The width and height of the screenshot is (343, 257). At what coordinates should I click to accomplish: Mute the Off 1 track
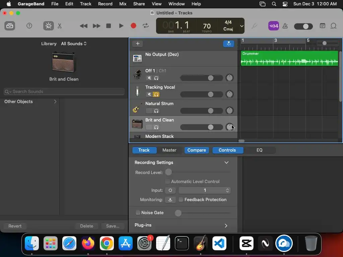pyautogui.click(x=149, y=78)
